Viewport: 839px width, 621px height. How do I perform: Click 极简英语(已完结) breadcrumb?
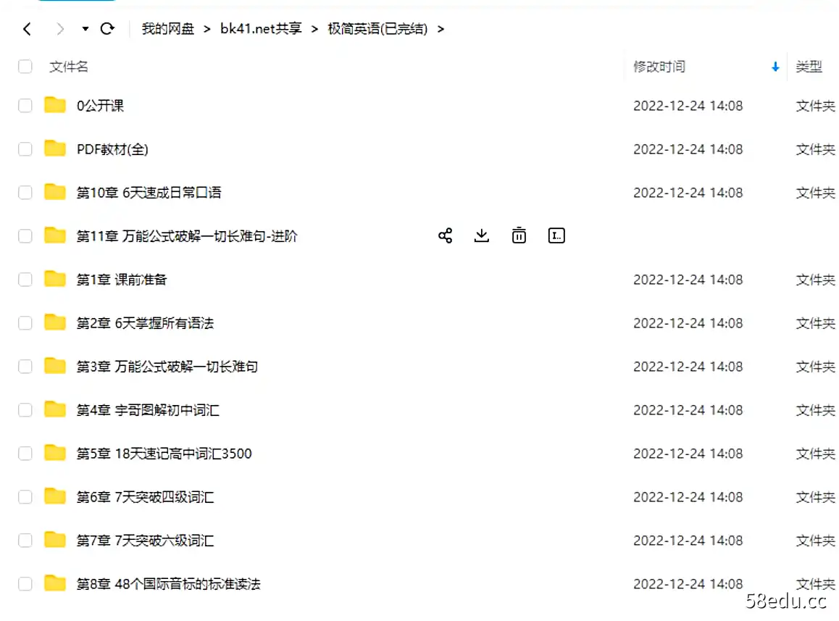[377, 29]
